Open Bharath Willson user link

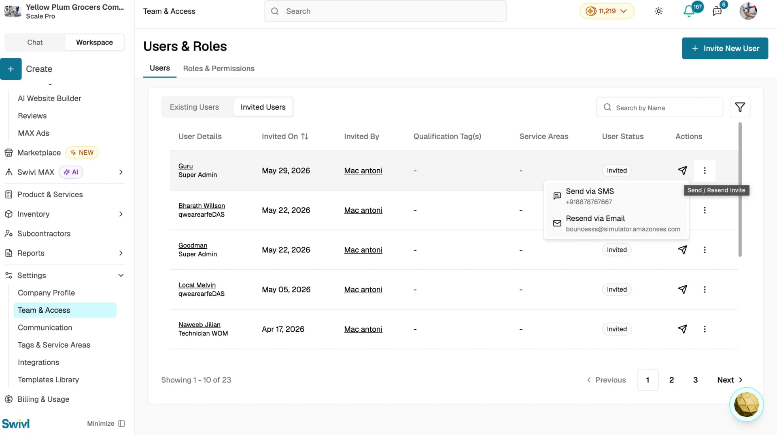(202, 206)
